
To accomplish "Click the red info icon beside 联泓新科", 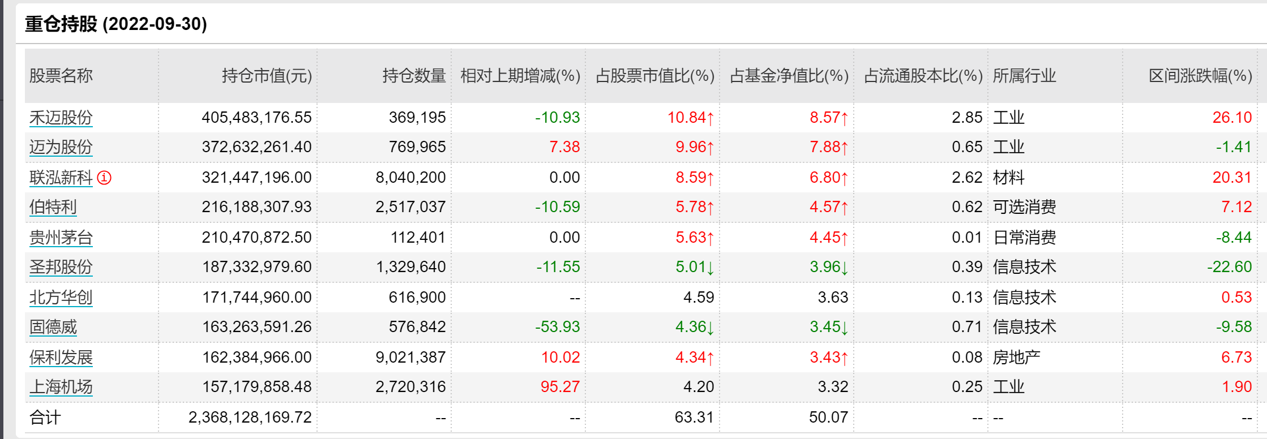I will point(104,178).
